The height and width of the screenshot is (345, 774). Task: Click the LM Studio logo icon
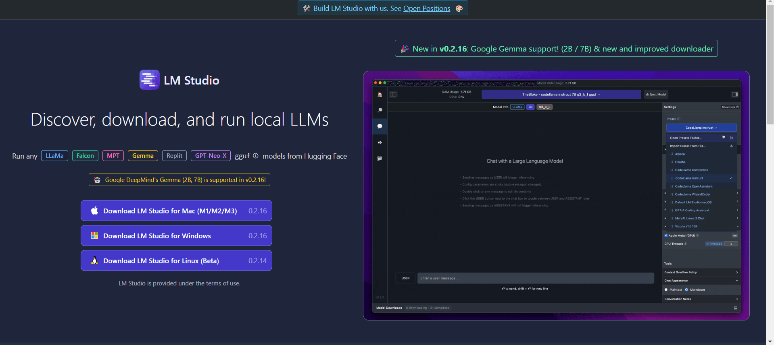pyautogui.click(x=150, y=80)
